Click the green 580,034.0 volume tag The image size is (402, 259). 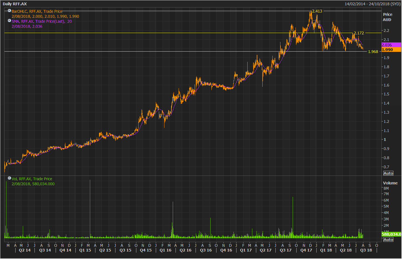click(391, 234)
